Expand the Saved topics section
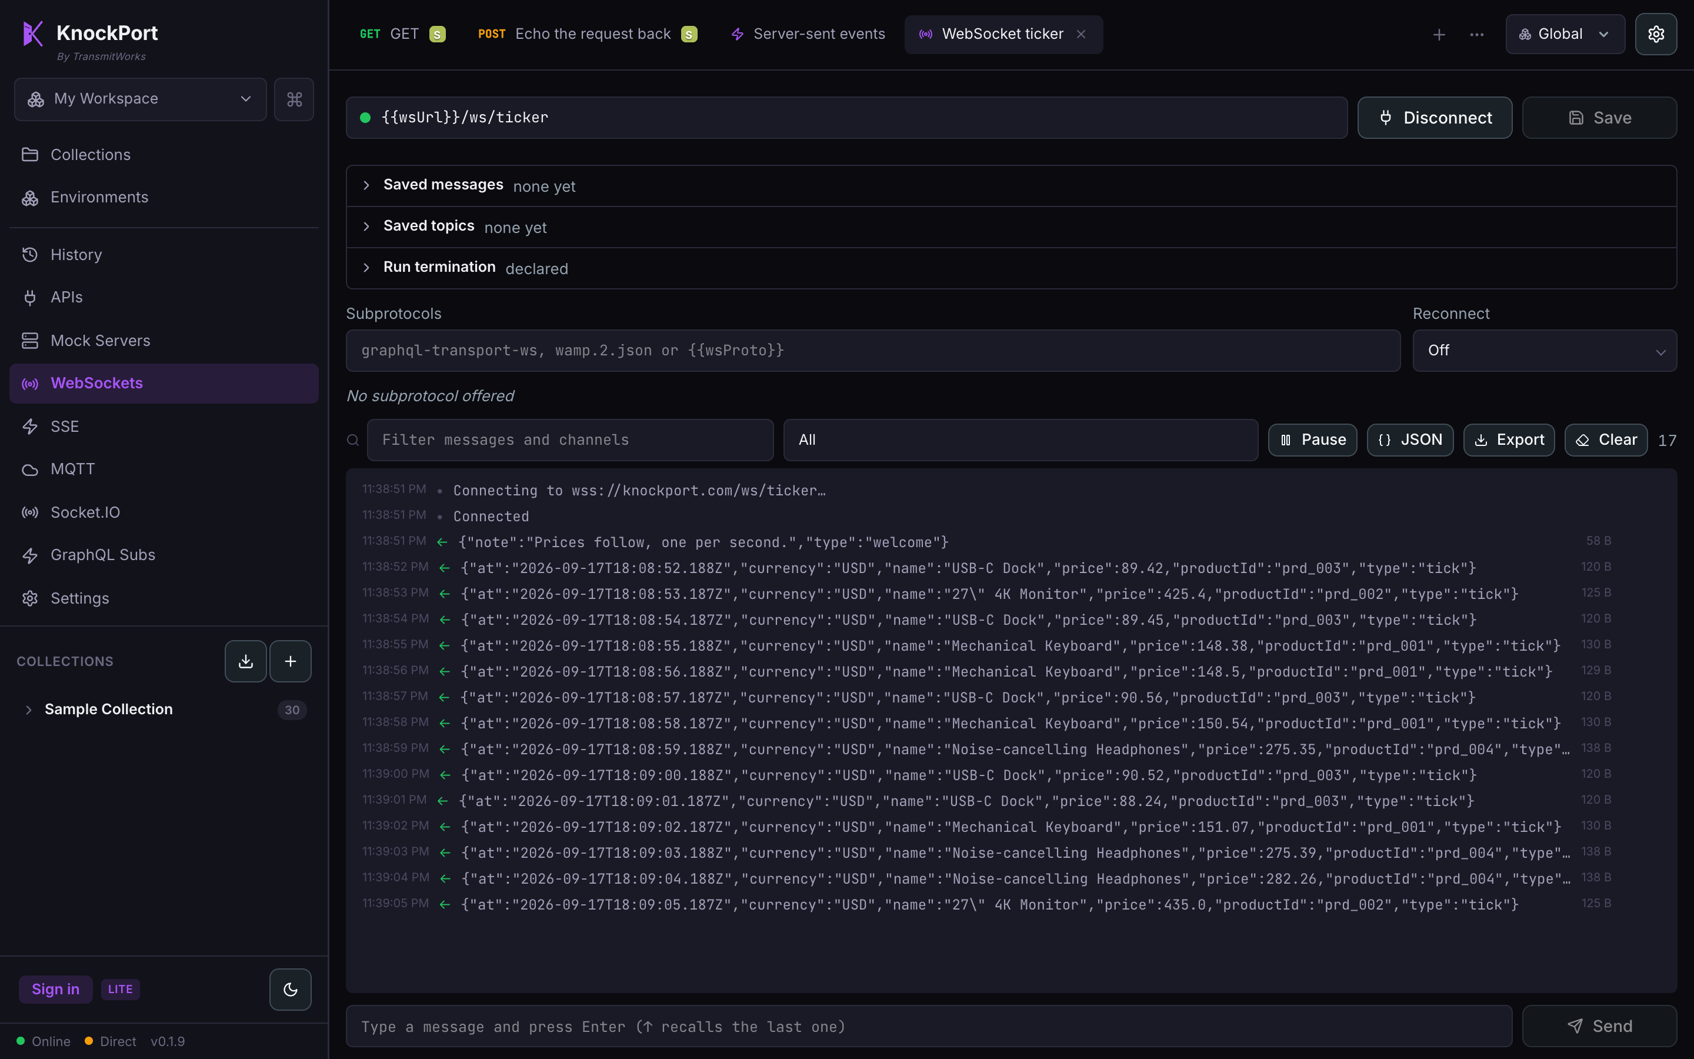1694x1059 pixels. tap(1011, 227)
